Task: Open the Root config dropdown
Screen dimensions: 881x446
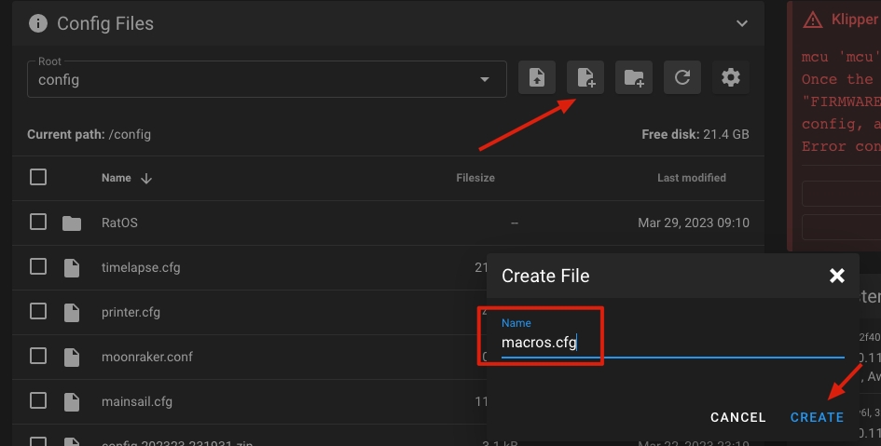Action: click(x=267, y=79)
